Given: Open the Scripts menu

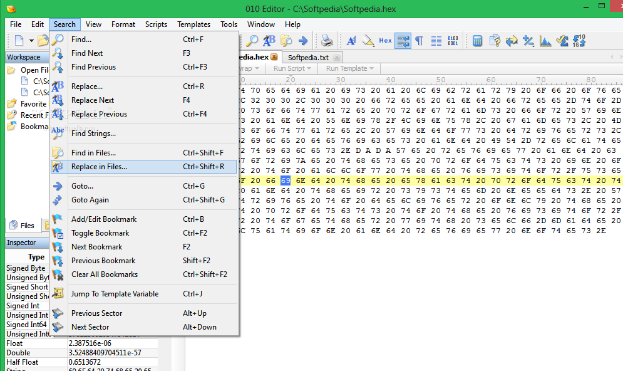Looking at the screenshot, I should [x=156, y=24].
